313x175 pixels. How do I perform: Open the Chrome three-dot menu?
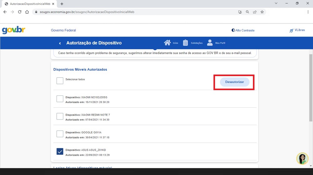308,12
